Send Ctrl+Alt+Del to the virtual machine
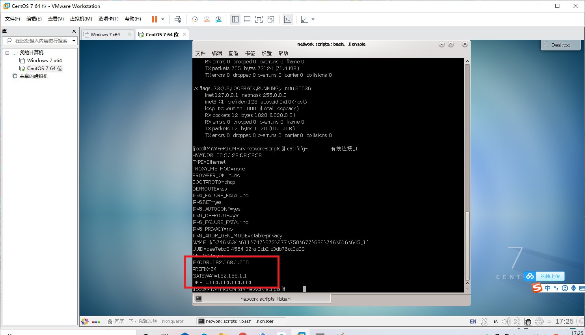The width and height of the screenshot is (585, 335). pyautogui.click(x=178, y=19)
